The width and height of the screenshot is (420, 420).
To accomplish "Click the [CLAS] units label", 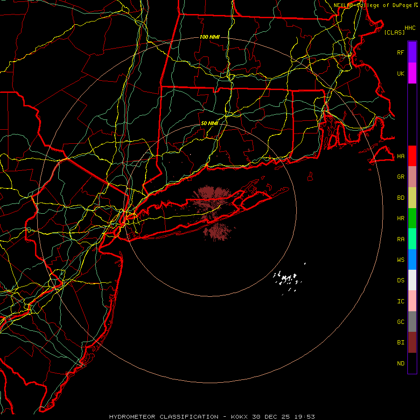I will [394, 33].
